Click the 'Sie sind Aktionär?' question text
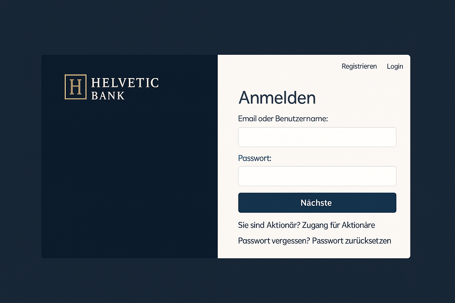The height and width of the screenshot is (303, 455). click(x=269, y=225)
